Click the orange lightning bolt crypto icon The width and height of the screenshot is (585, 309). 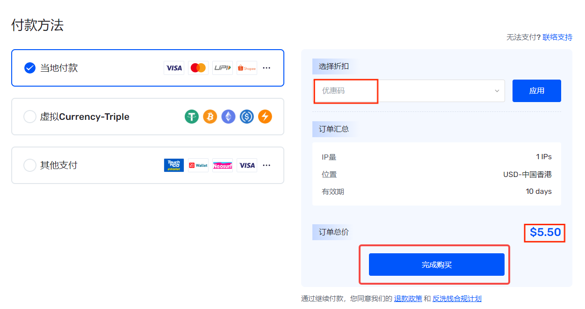(x=265, y=117)
